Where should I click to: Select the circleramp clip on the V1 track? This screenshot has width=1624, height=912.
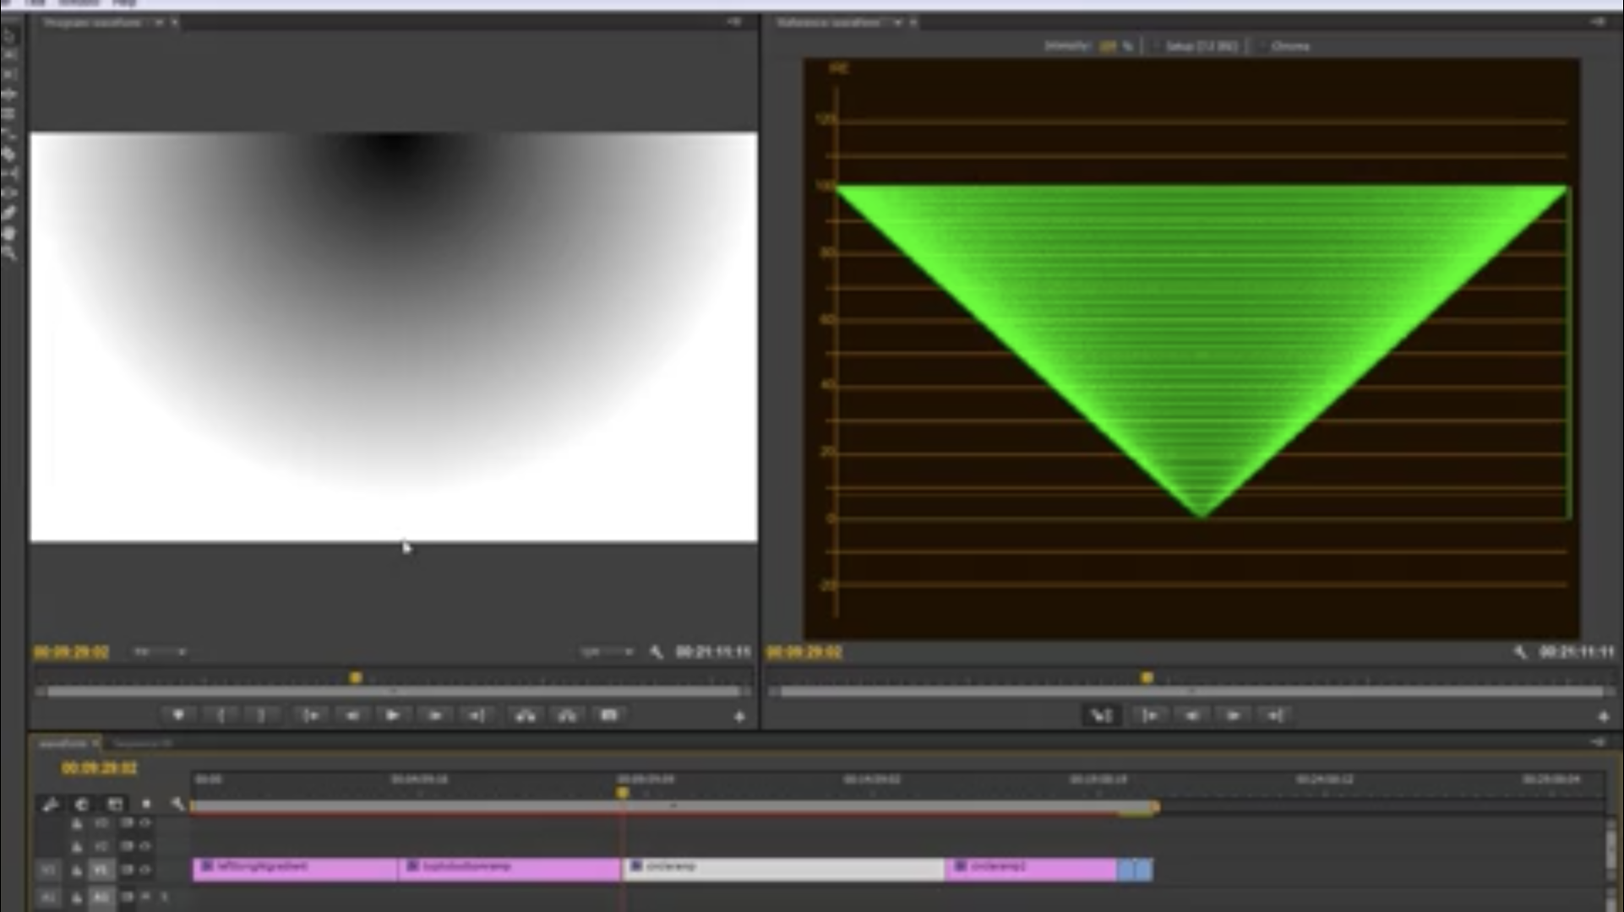coord(786,868)
